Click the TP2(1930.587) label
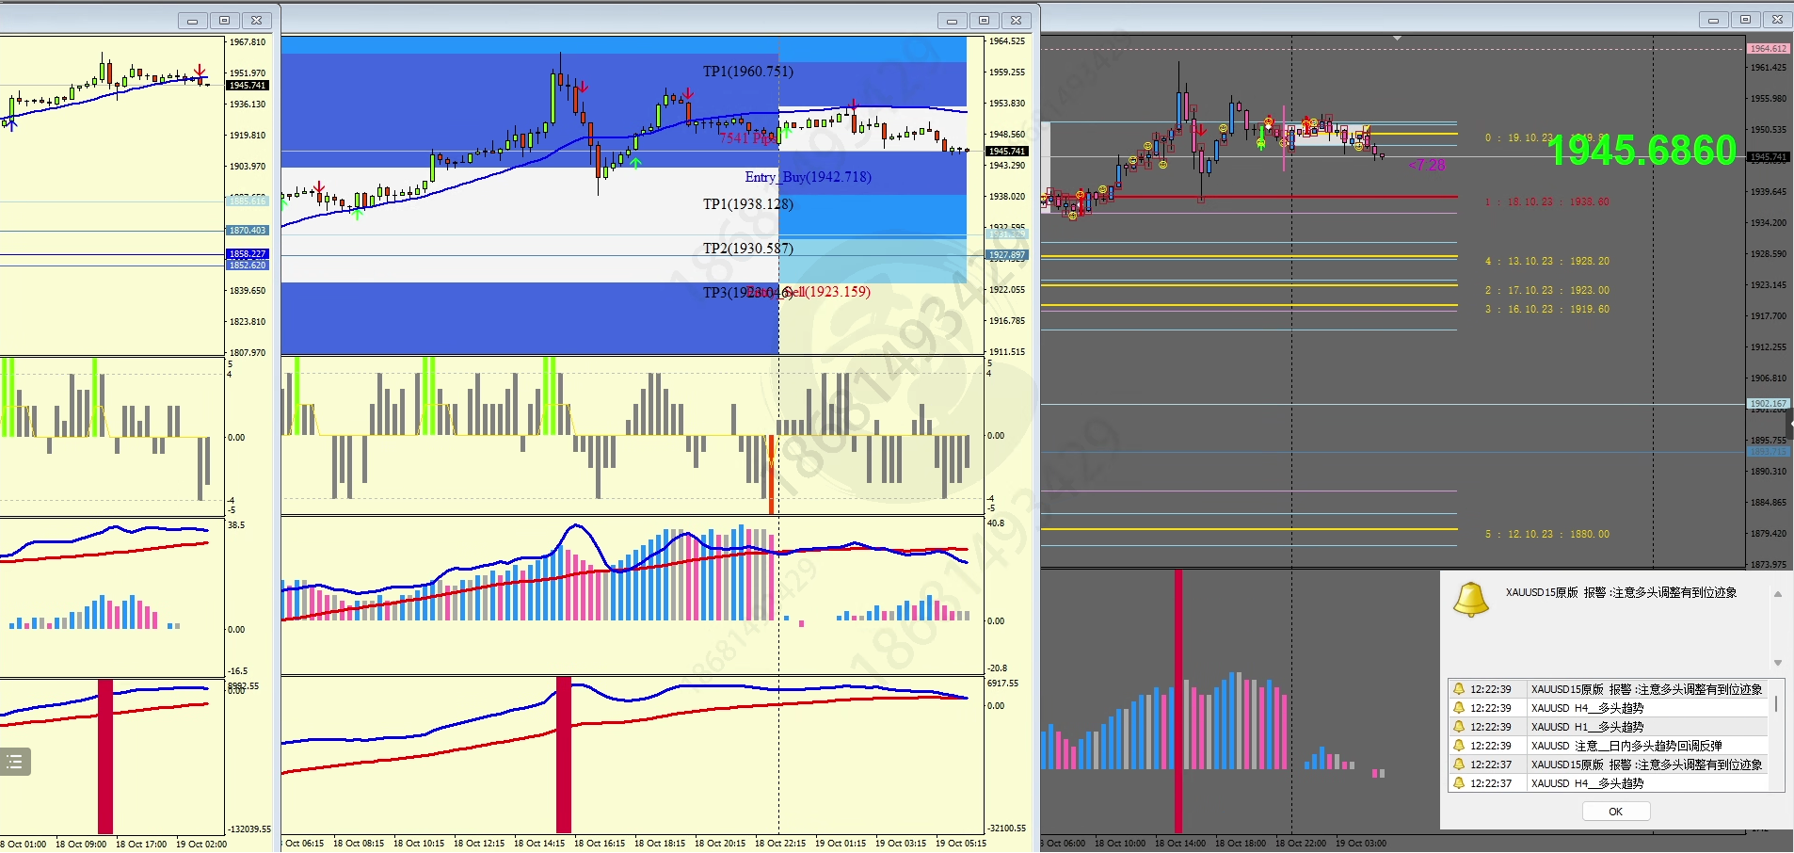The width and height of the screenshot is (1794, 853). pos(748,249)
